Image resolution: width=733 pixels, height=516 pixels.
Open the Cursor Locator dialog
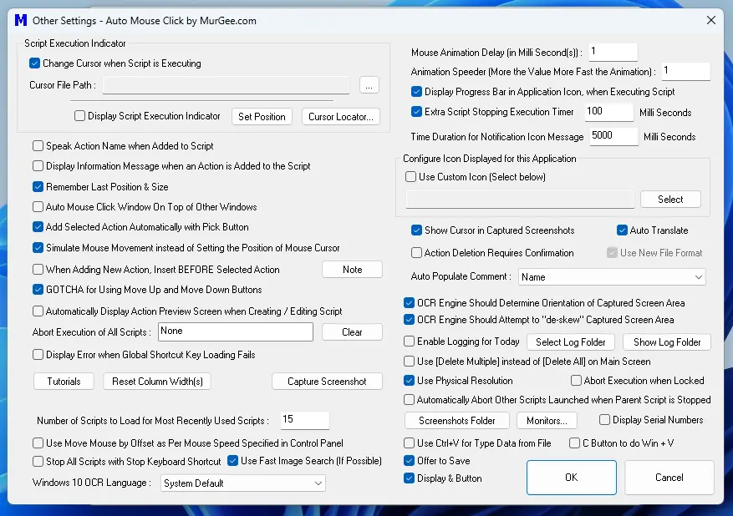coord(341,117)
